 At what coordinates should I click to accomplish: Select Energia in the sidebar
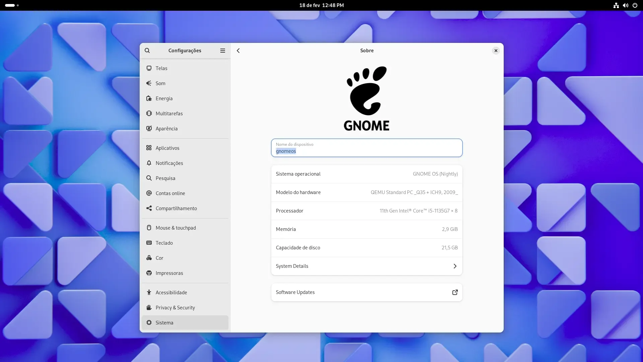coord(185,98)
